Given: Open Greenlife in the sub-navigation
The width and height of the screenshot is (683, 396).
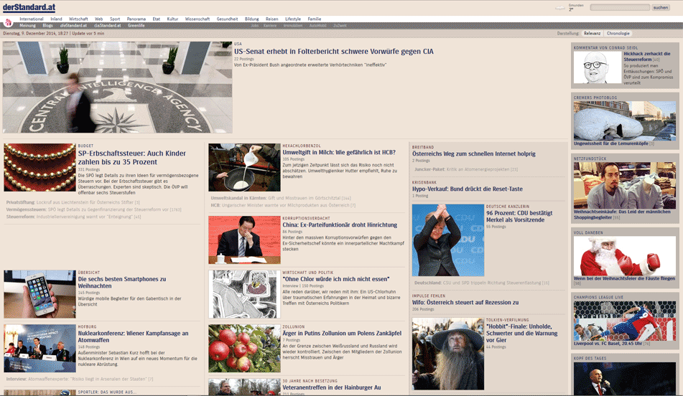Looking at the screenshot, I should pyautogui.click(x=136, y=26).
